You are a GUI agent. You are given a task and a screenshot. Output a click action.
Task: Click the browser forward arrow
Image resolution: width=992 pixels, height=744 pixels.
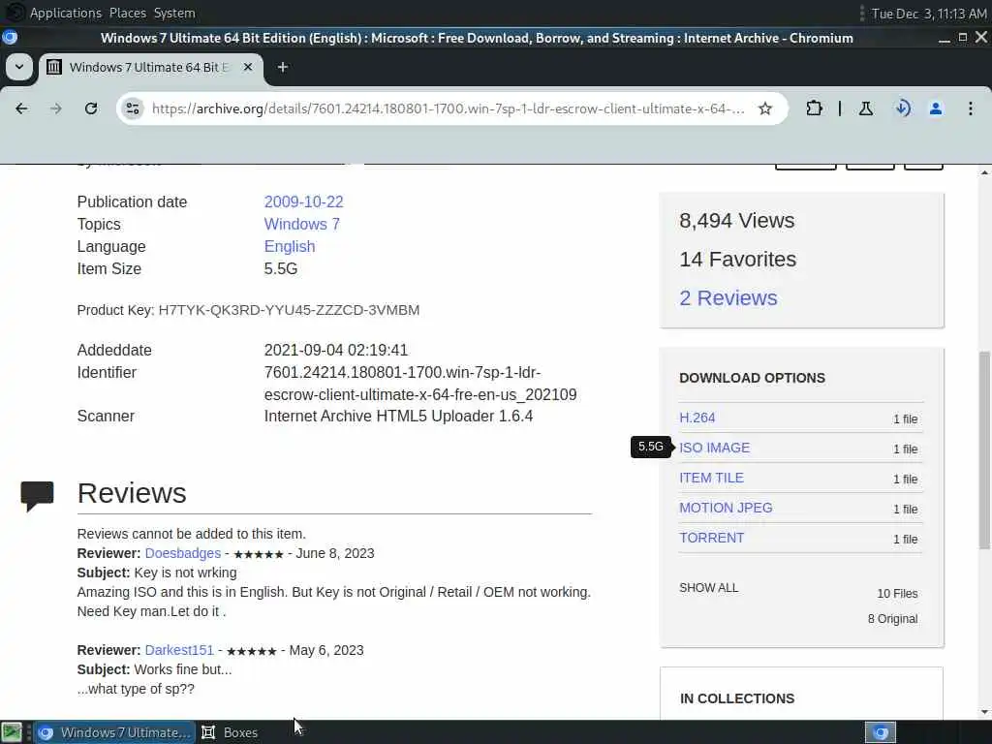55,108
